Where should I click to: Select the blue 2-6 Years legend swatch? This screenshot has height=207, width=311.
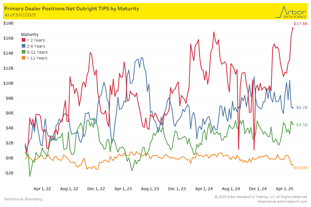pos(23,46)
